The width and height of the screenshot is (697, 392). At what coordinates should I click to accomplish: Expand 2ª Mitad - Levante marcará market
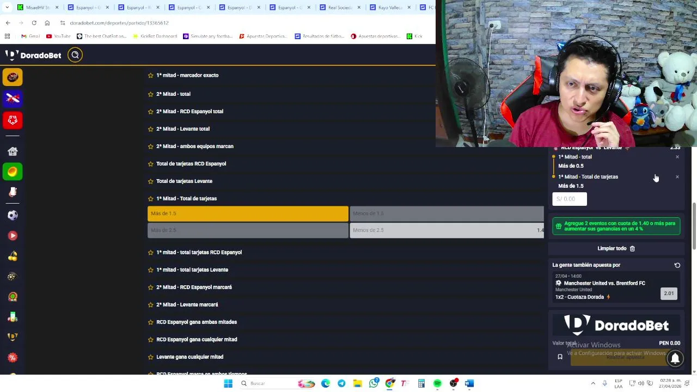346,305
